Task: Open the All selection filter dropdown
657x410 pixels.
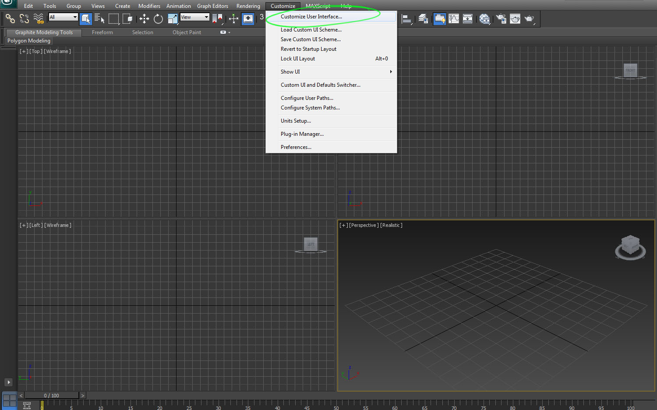Action: point(63,17)
